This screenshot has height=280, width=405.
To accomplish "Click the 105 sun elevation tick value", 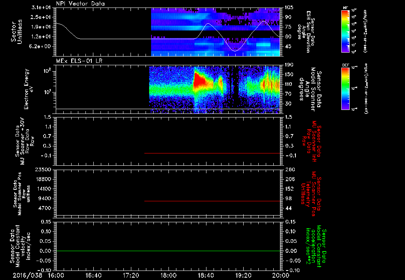I will tap(290, 7).
